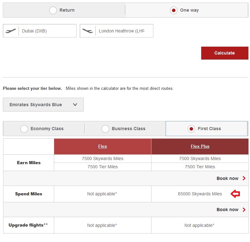This screenshot has width=250, height=242.
Task: Open the Flex Plus fare column link
Action: 200,146
